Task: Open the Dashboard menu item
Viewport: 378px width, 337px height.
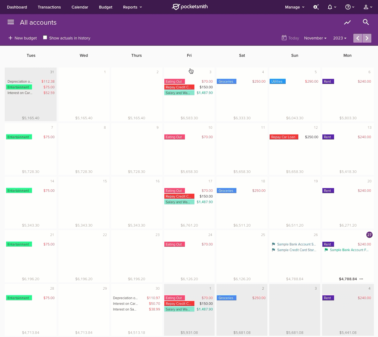Action: point(17,7)
